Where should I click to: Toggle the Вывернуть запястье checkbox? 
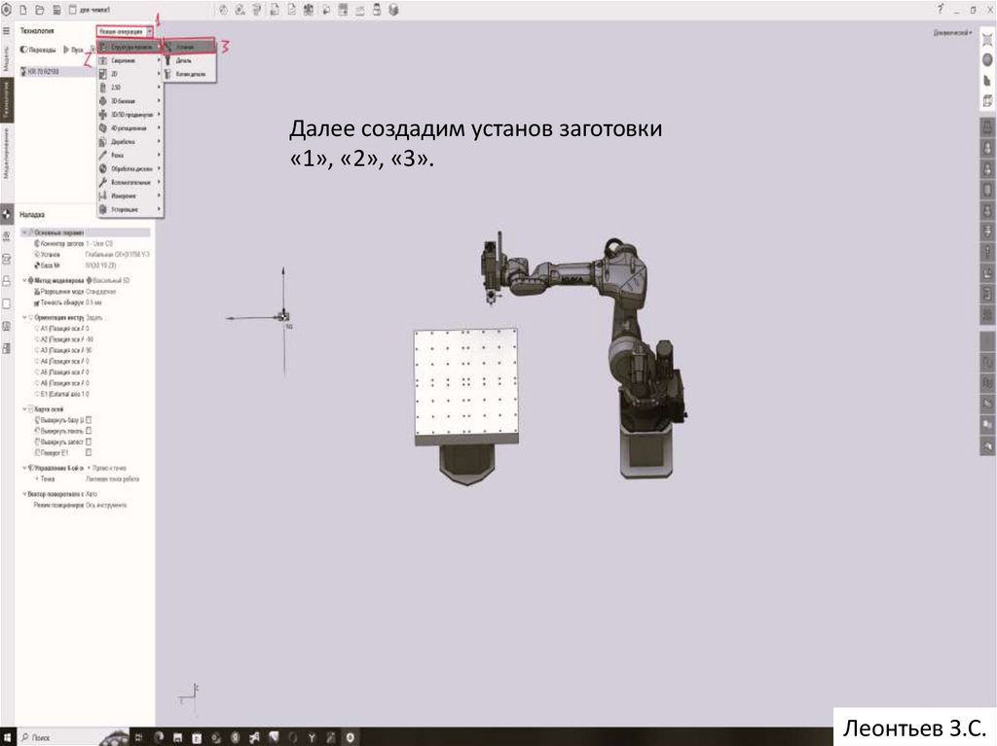coord(89,442)
